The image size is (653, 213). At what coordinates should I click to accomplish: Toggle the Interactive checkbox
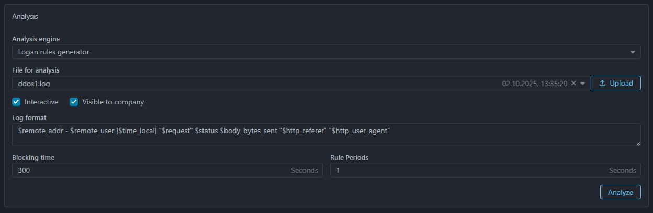point(16,102)
